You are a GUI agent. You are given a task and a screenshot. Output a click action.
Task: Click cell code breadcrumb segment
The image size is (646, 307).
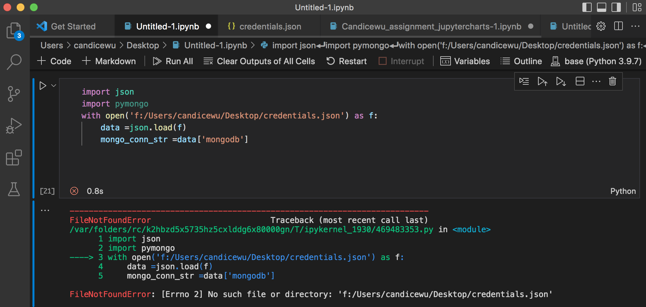coord(453,45)
